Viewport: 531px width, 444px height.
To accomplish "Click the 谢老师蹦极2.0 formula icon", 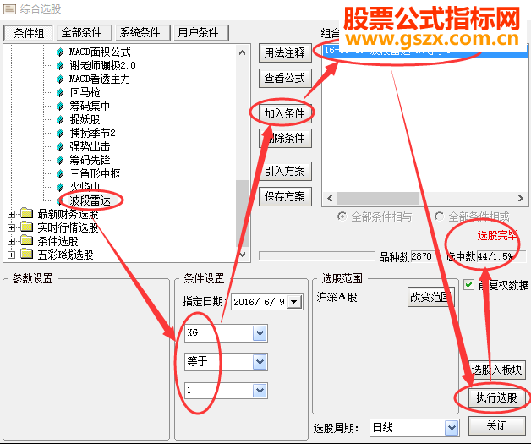I will pyautogui.click(x=60, y=65).
